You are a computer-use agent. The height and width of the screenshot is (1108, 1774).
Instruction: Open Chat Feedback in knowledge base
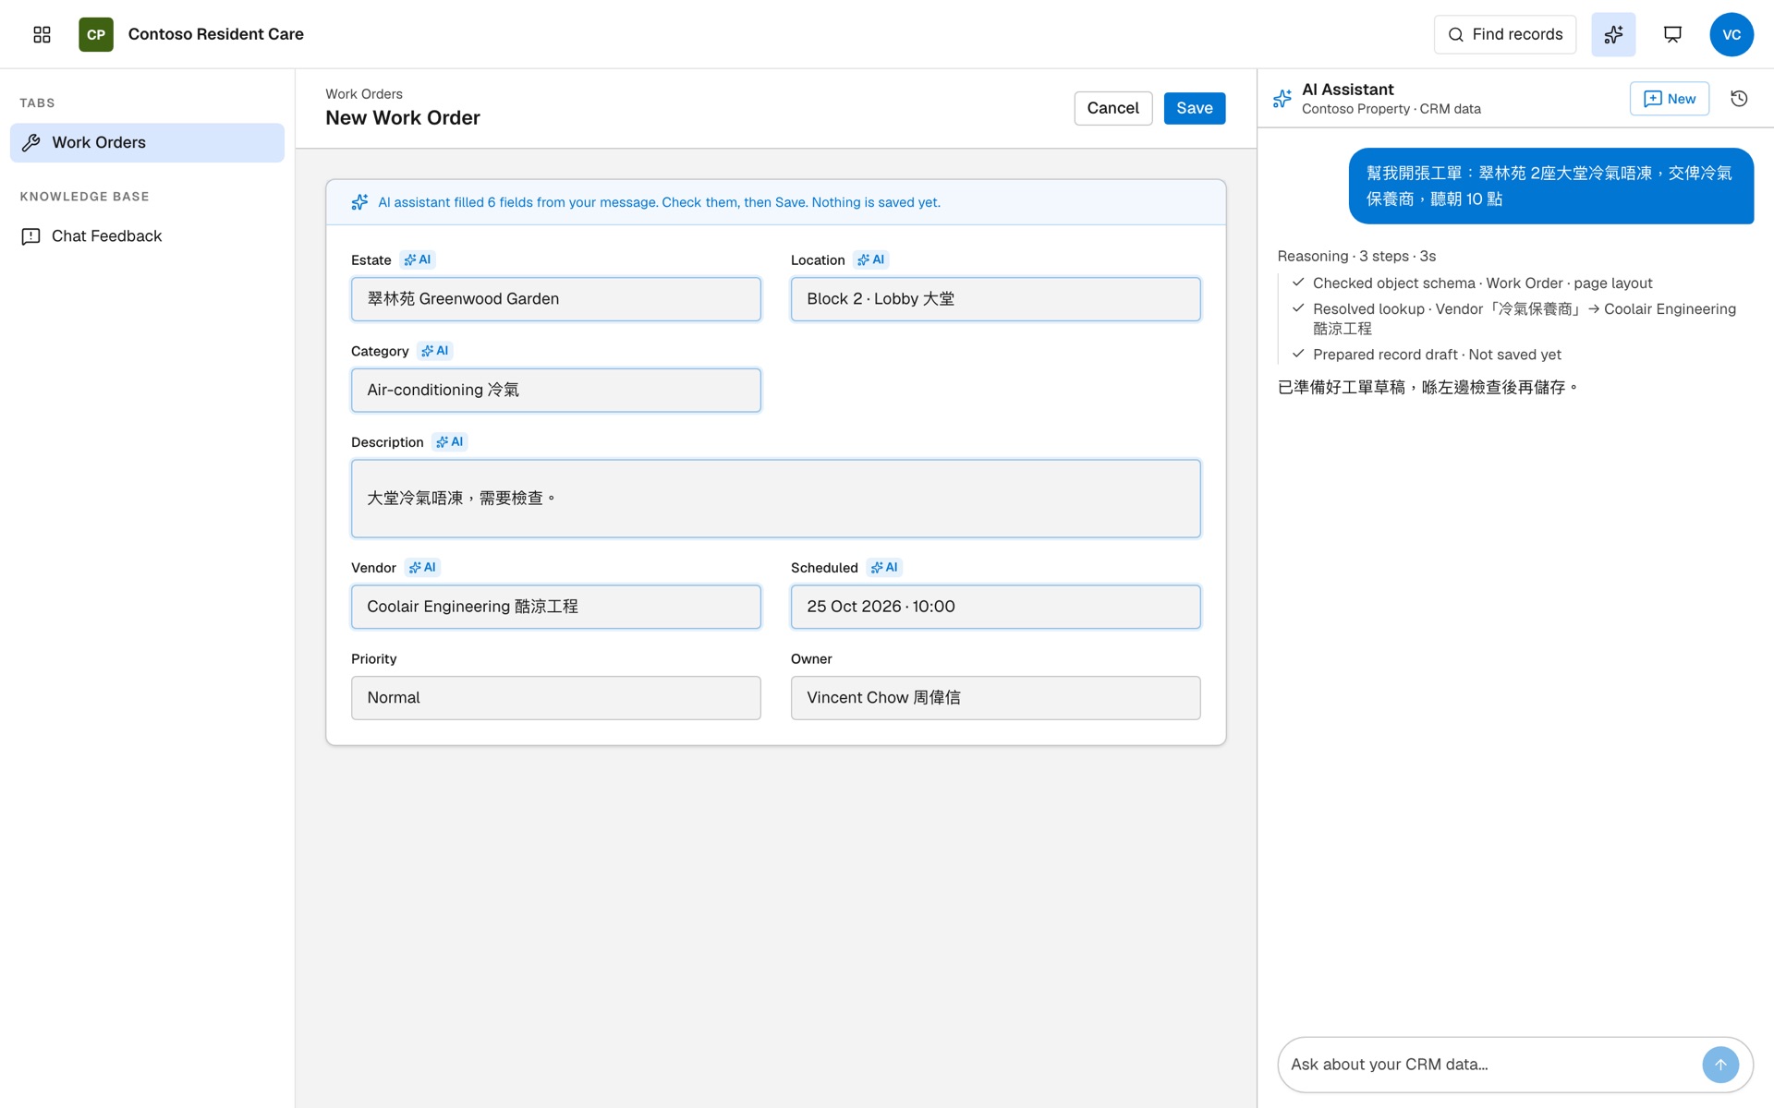tap(147, 236)
